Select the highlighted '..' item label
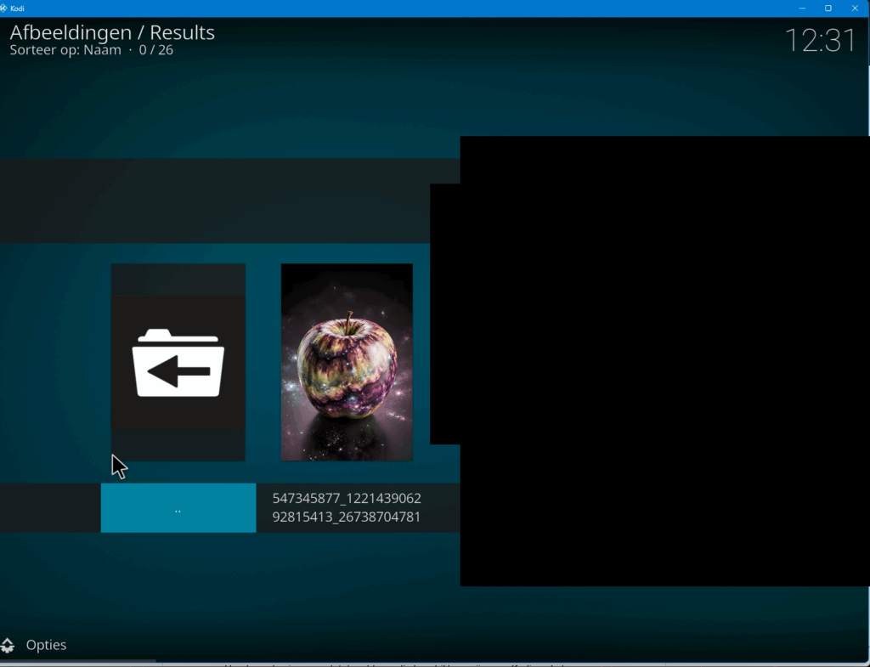The width and height of the screenshot is (870, 667). click(178, 508)
